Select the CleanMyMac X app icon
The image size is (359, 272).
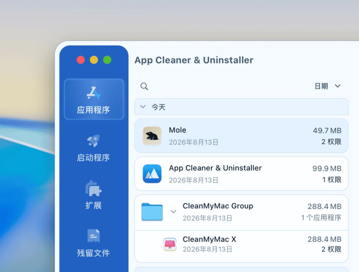click(x=170, y=244)
